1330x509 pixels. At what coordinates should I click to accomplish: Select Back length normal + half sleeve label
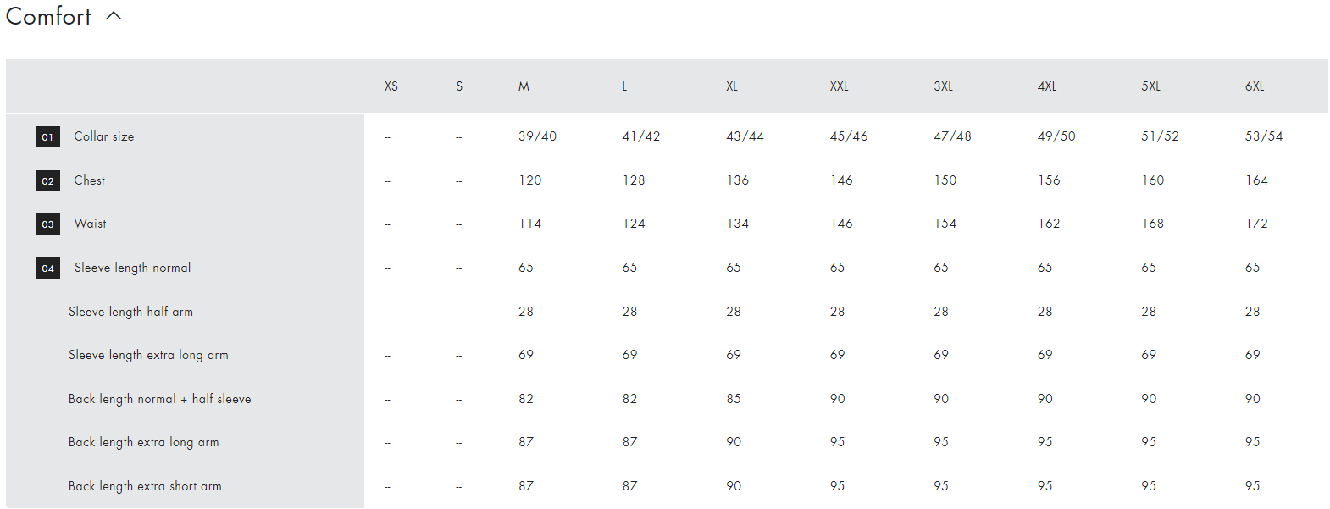tap(160, 399)
